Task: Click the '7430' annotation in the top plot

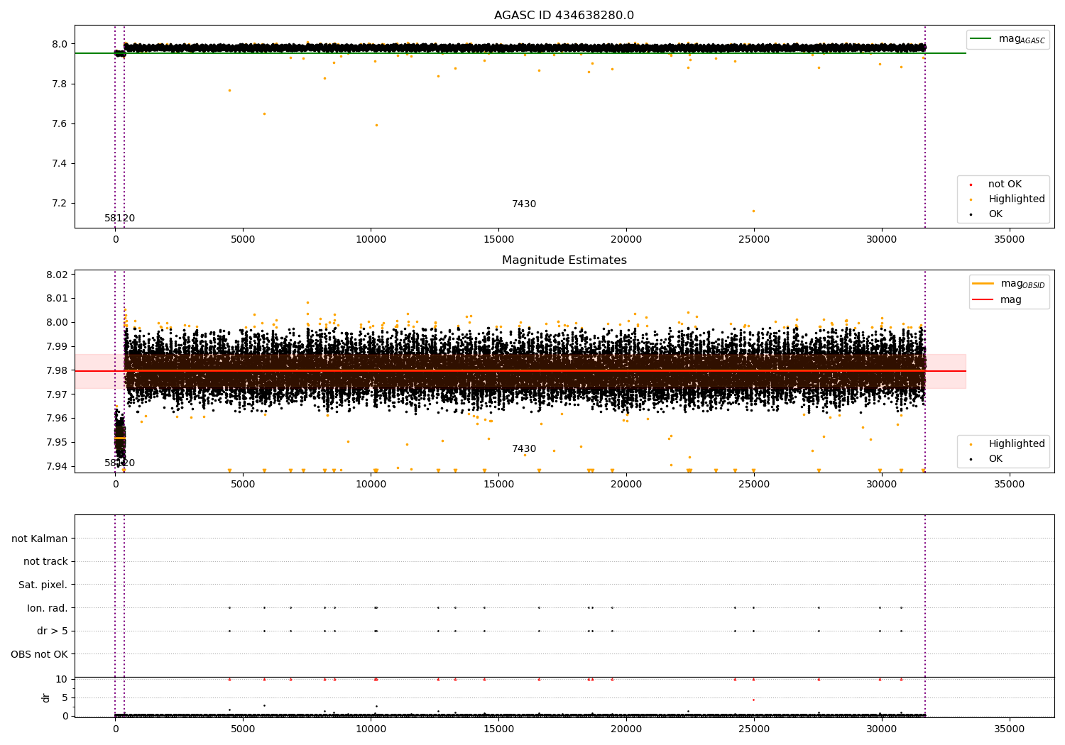Action: (x=524, y=204)
